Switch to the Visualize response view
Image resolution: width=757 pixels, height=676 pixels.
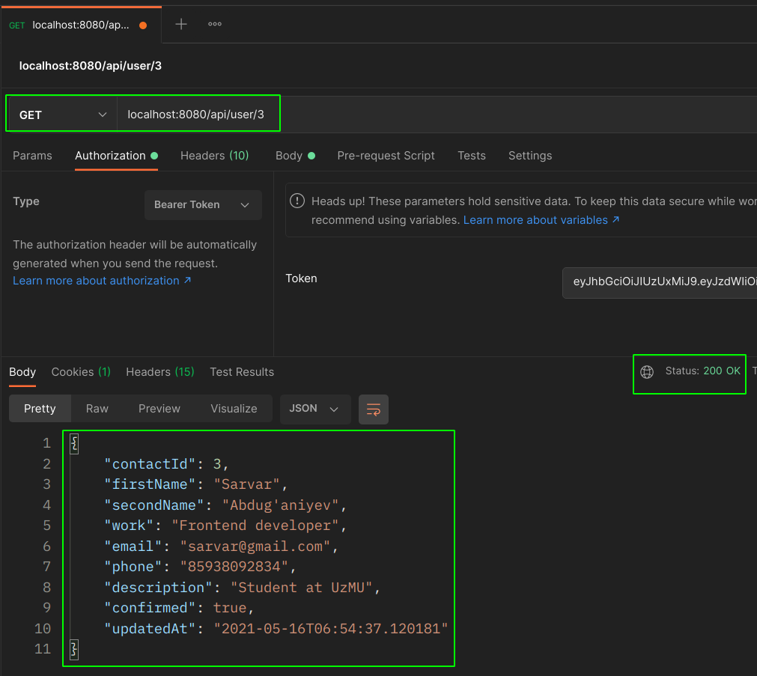tap(234, 409)
